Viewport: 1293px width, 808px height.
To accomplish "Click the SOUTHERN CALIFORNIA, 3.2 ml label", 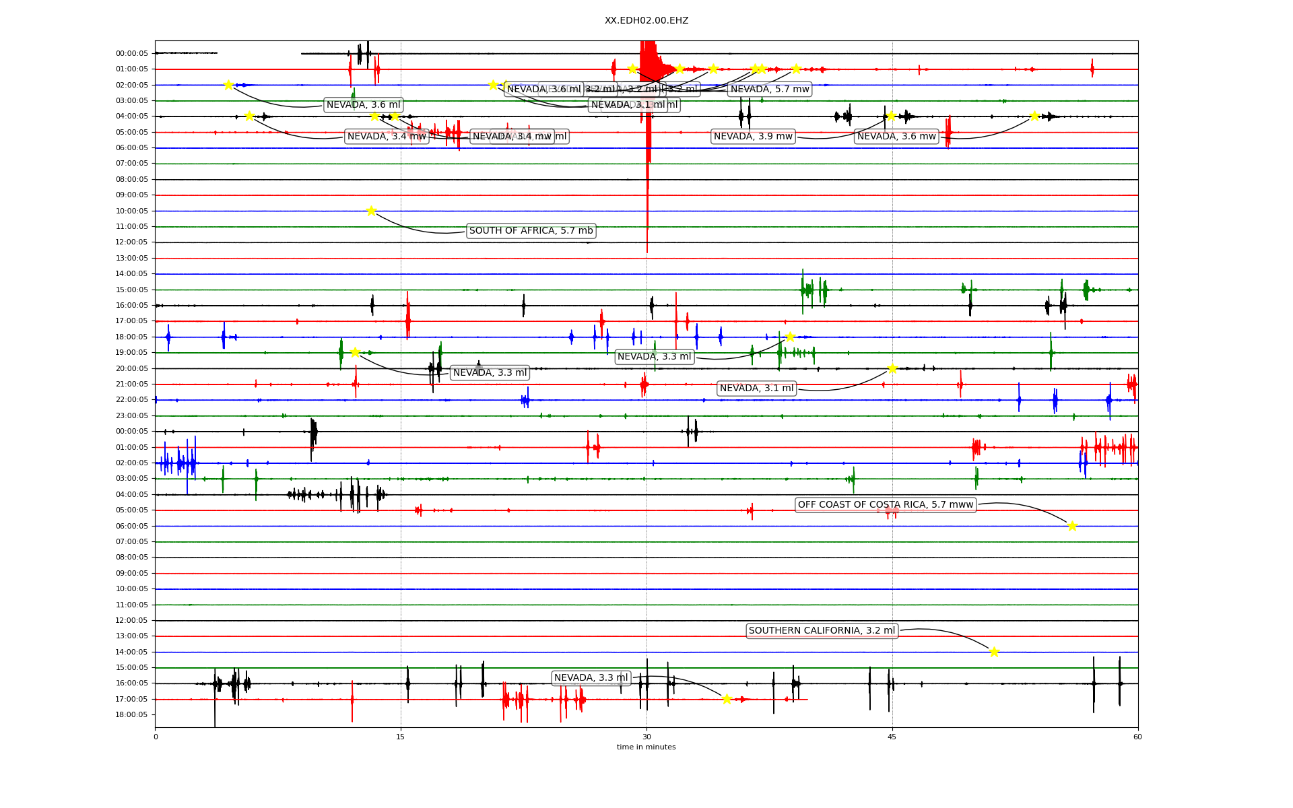I will tap(822, 631).
